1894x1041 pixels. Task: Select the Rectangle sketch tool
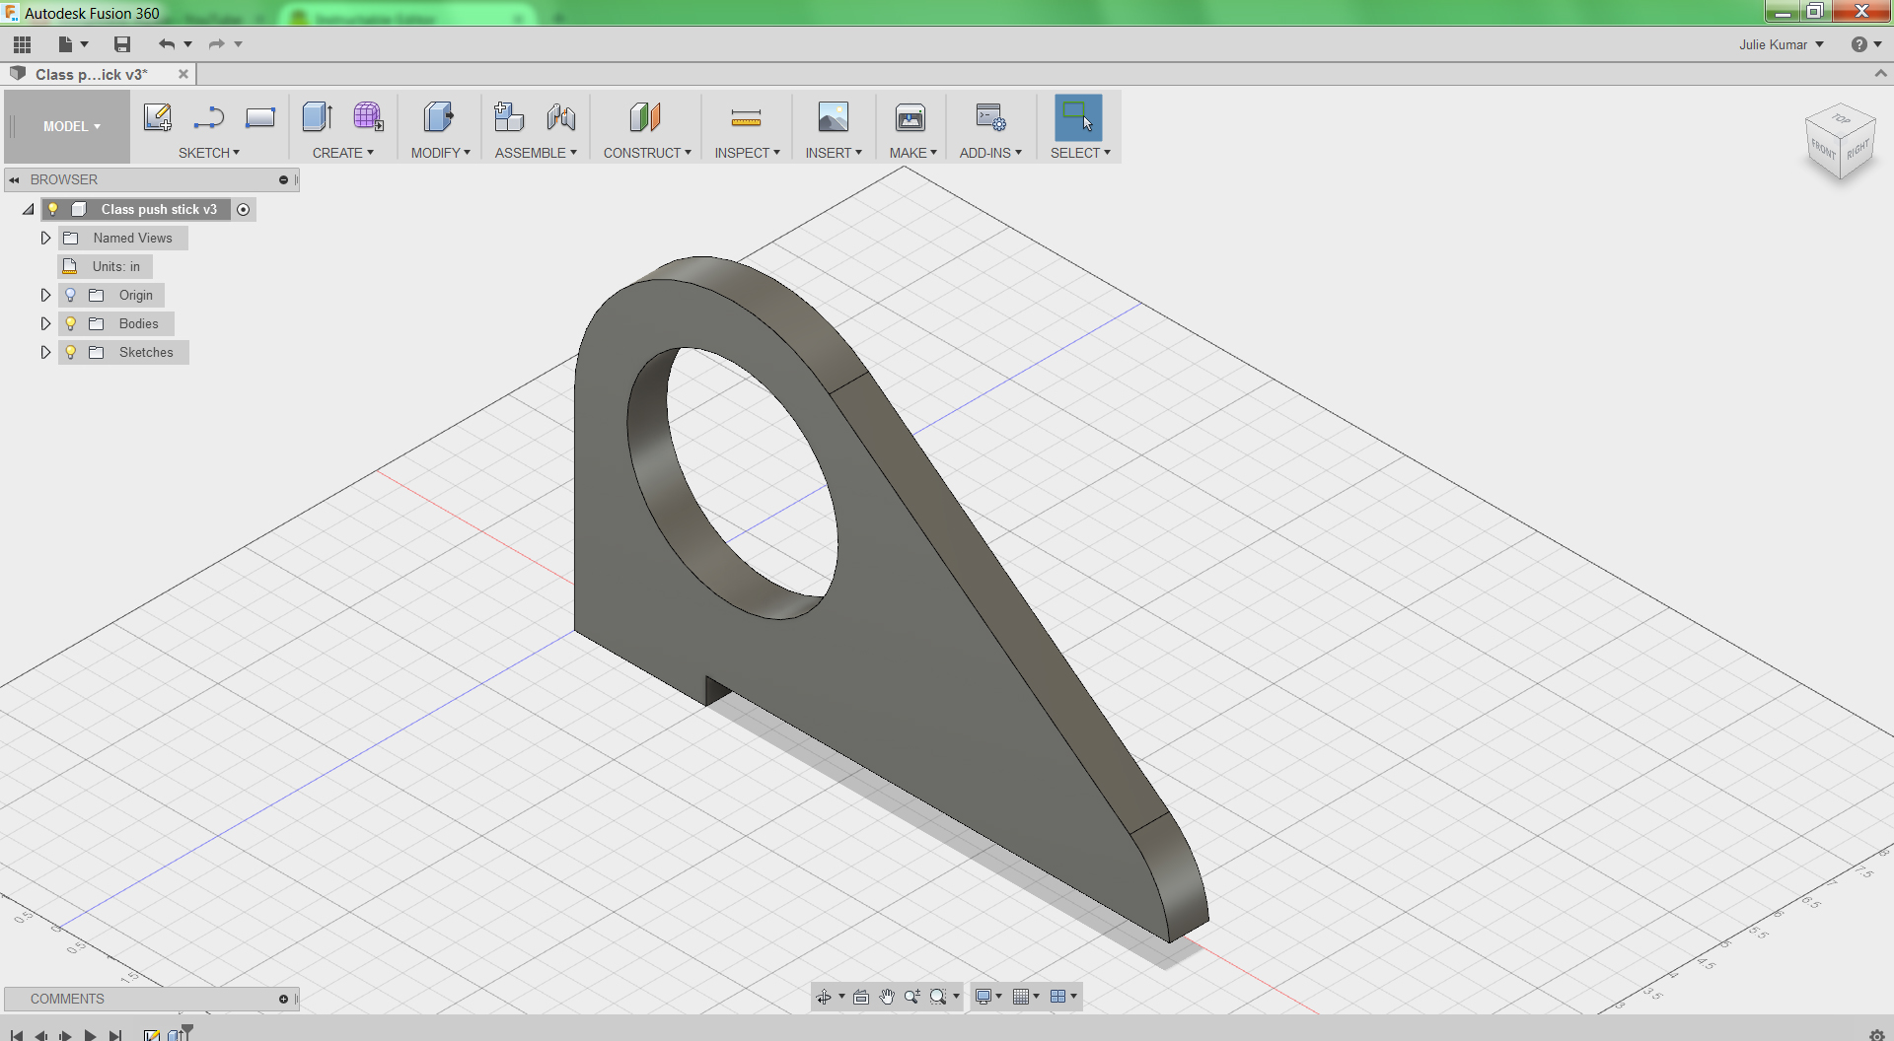pyautogui.click(x=260, y=118)
